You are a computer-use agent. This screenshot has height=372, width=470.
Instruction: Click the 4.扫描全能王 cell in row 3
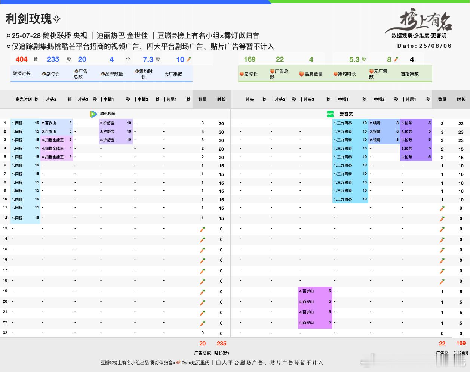(x=56, y=140)
